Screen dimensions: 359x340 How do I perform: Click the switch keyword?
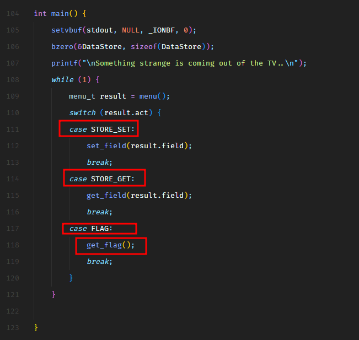click(x=82, y=112)
